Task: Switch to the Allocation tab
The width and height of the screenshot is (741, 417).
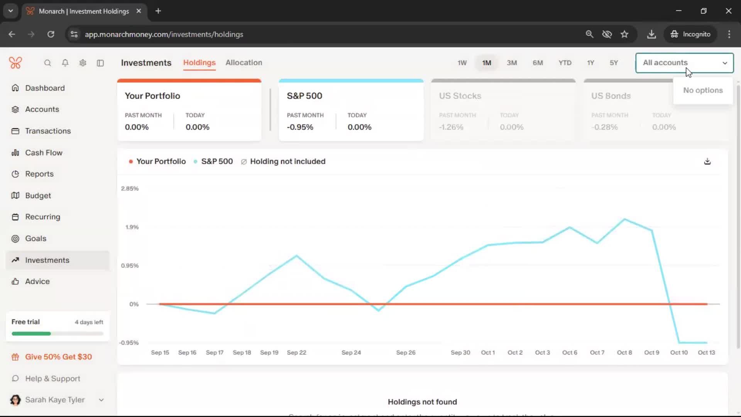Action: point(244,63)
